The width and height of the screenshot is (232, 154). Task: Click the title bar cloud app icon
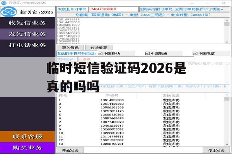point(4,3)
